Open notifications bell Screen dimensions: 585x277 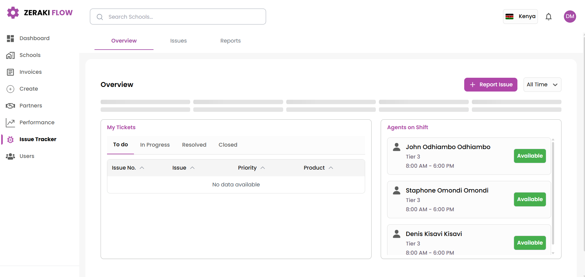tap(549, 17)
